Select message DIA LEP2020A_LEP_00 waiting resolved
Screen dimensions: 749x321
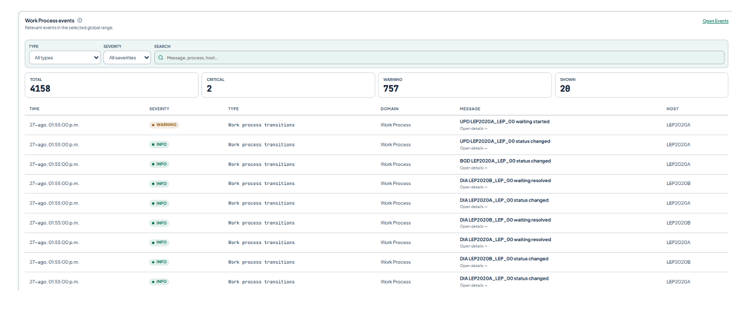point(505,239)
